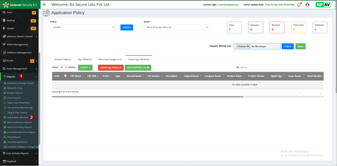Image resolution: width=337 pixels, height=166 pixels.
Task: Click the horizontal table scrollbar
Action: [x=147, y=97]
